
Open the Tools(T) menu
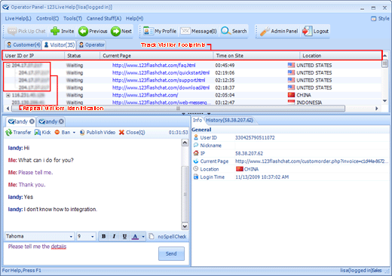[x=72, y=18]
